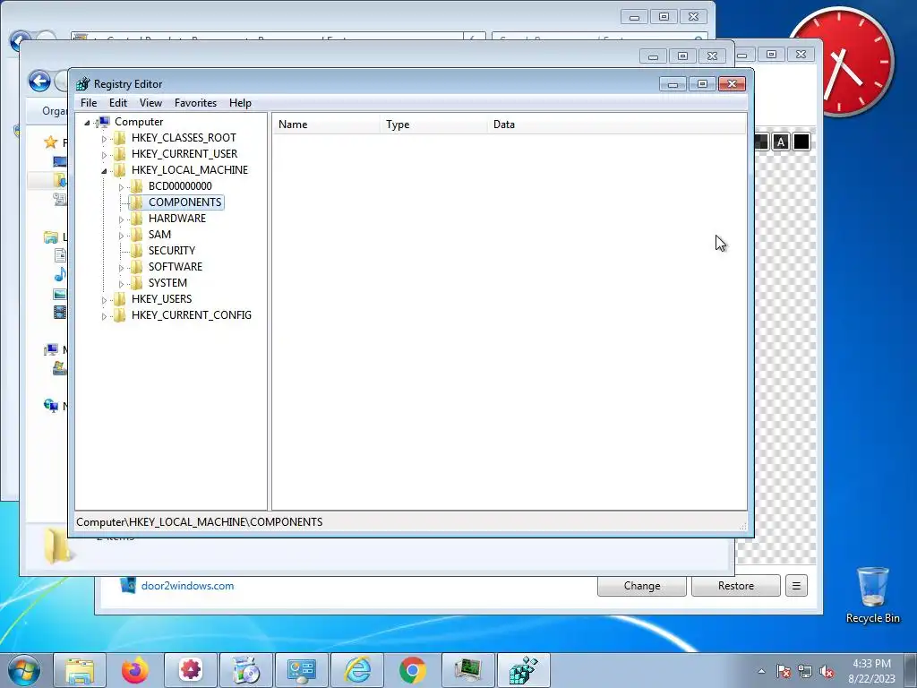Click the Restore button in background window

point(736,586)
